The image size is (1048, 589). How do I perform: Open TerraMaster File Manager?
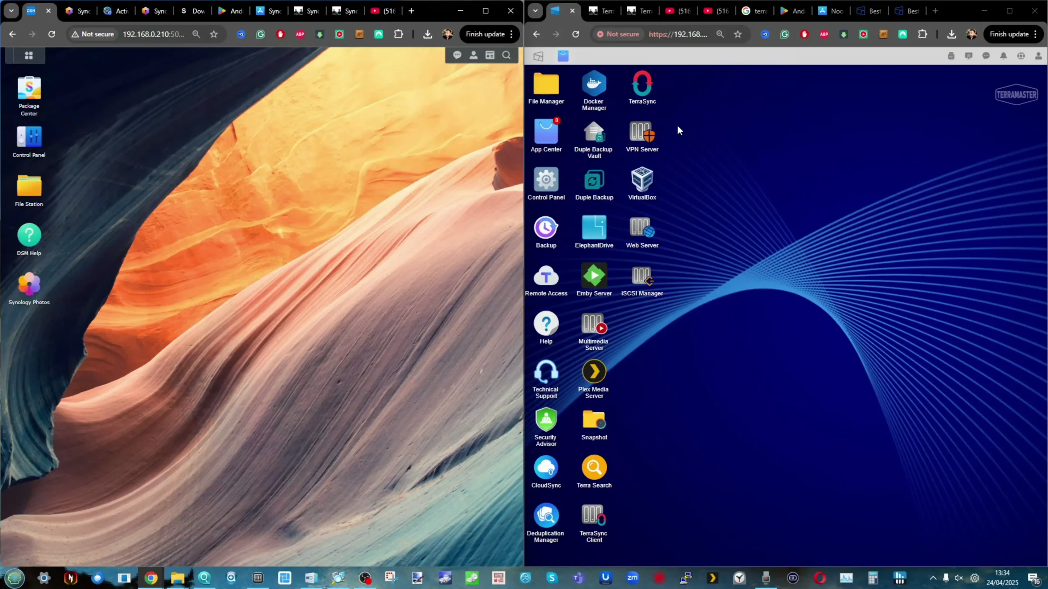[546, 88]
